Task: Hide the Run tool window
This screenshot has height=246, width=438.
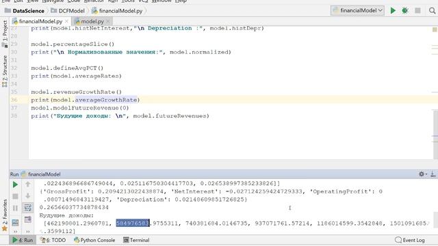Action: pos(433,174)
